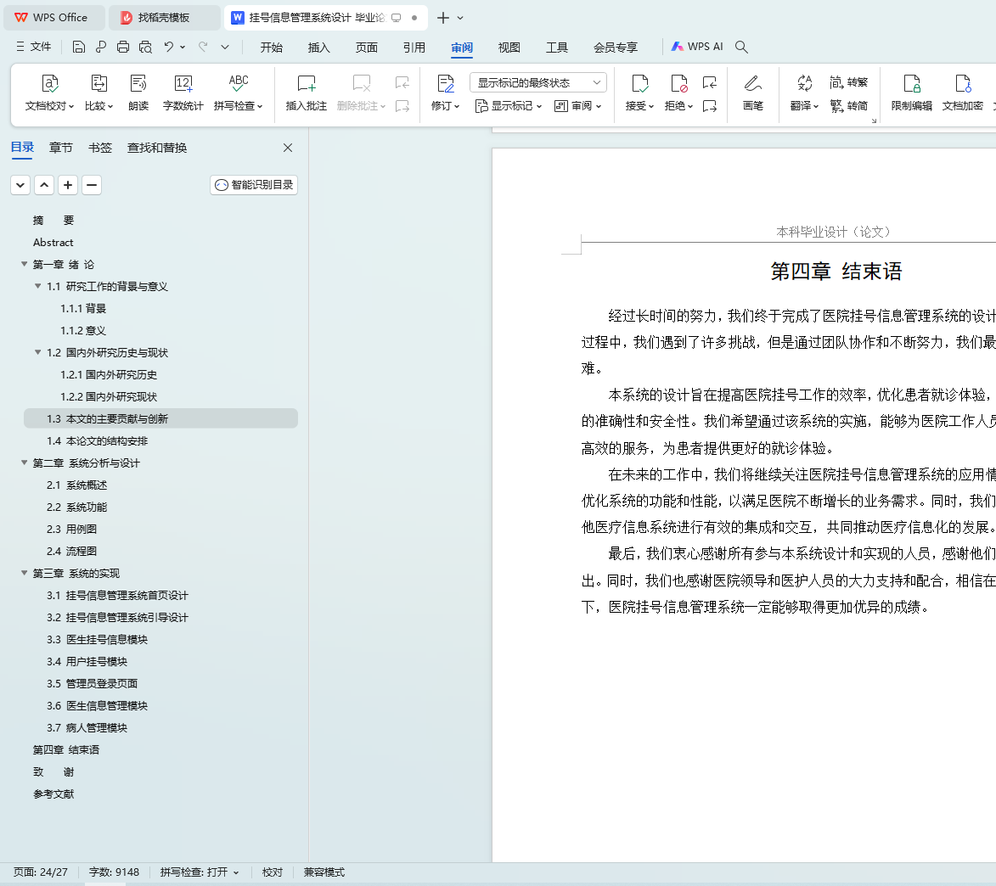Screen dimensions: 996x886
Task: Click the minus button in outline pane
Action: click(x=92, y=185)
